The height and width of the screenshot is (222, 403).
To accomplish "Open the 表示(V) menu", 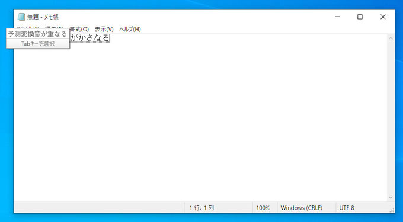I will point(104,29).
